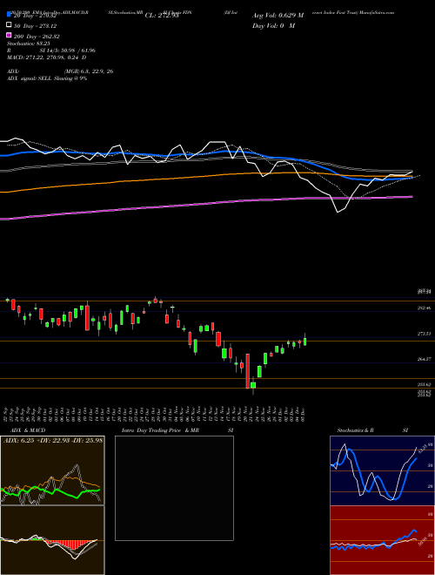435x575 pixels.
Task: Click the 273.51 price axis label
Action: 424,334
